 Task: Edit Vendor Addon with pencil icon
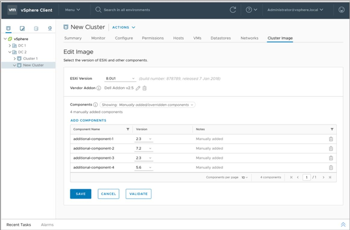pyautogui.click(x=138, y=88)
